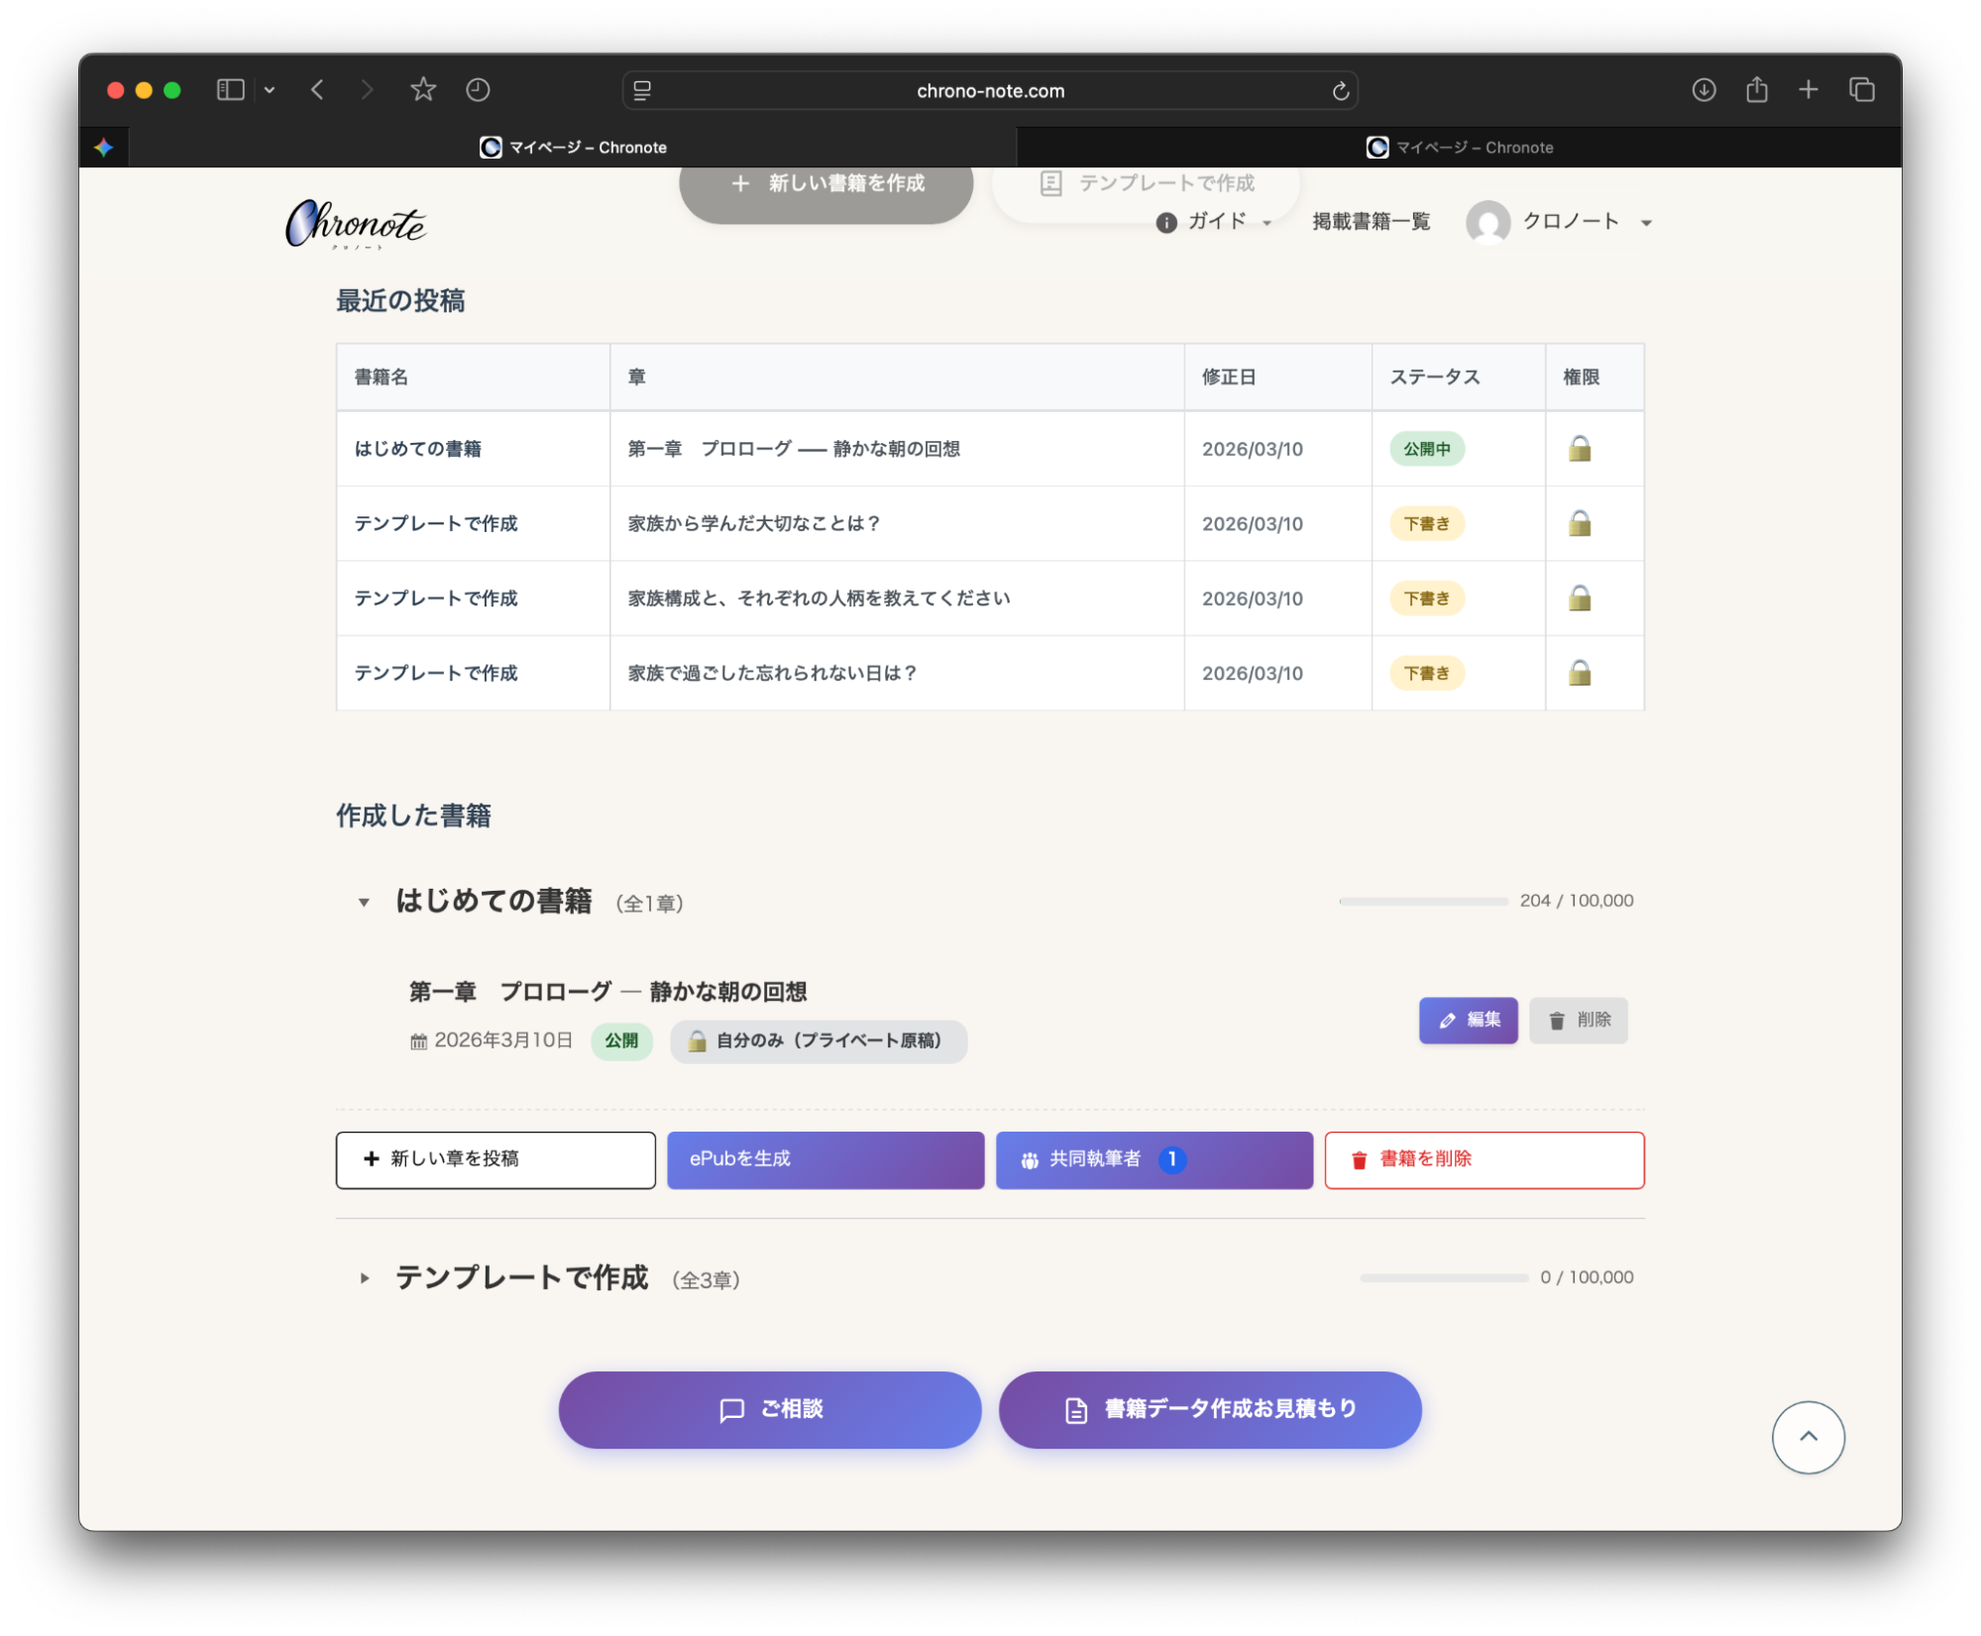Click the user avatar icon beside クロノート
Screen dimensions: 1981x1636
tap(1490, 222)
